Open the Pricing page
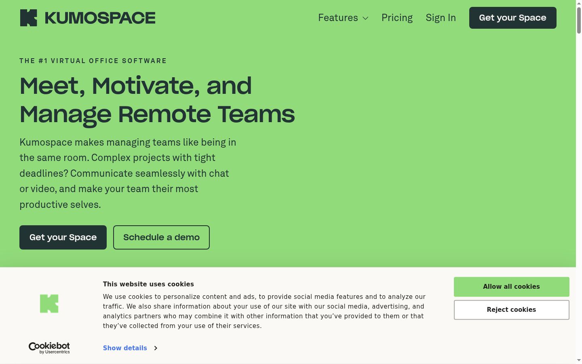The width and height of the screenshot is (582, 364). (397, 18)
